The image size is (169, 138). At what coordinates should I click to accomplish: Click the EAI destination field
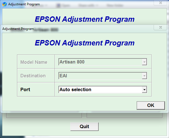[x=103, y=76]
